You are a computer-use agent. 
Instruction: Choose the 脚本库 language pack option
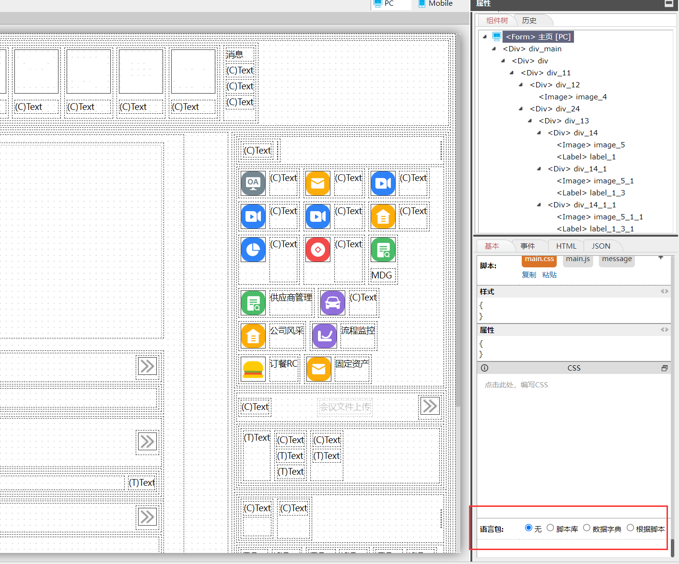coord(550,528)
